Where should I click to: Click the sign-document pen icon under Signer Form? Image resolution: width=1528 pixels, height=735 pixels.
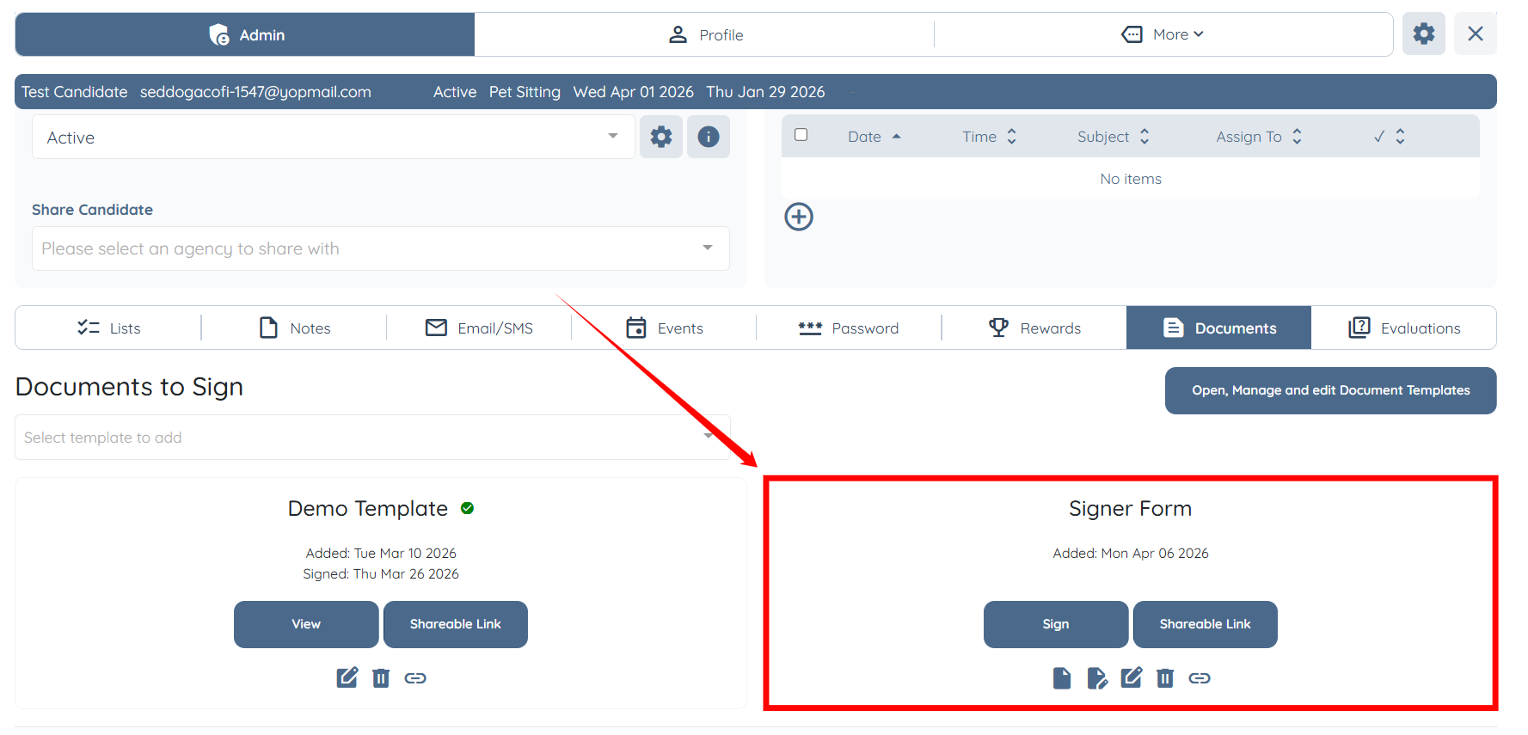[x=1097, y=678]
